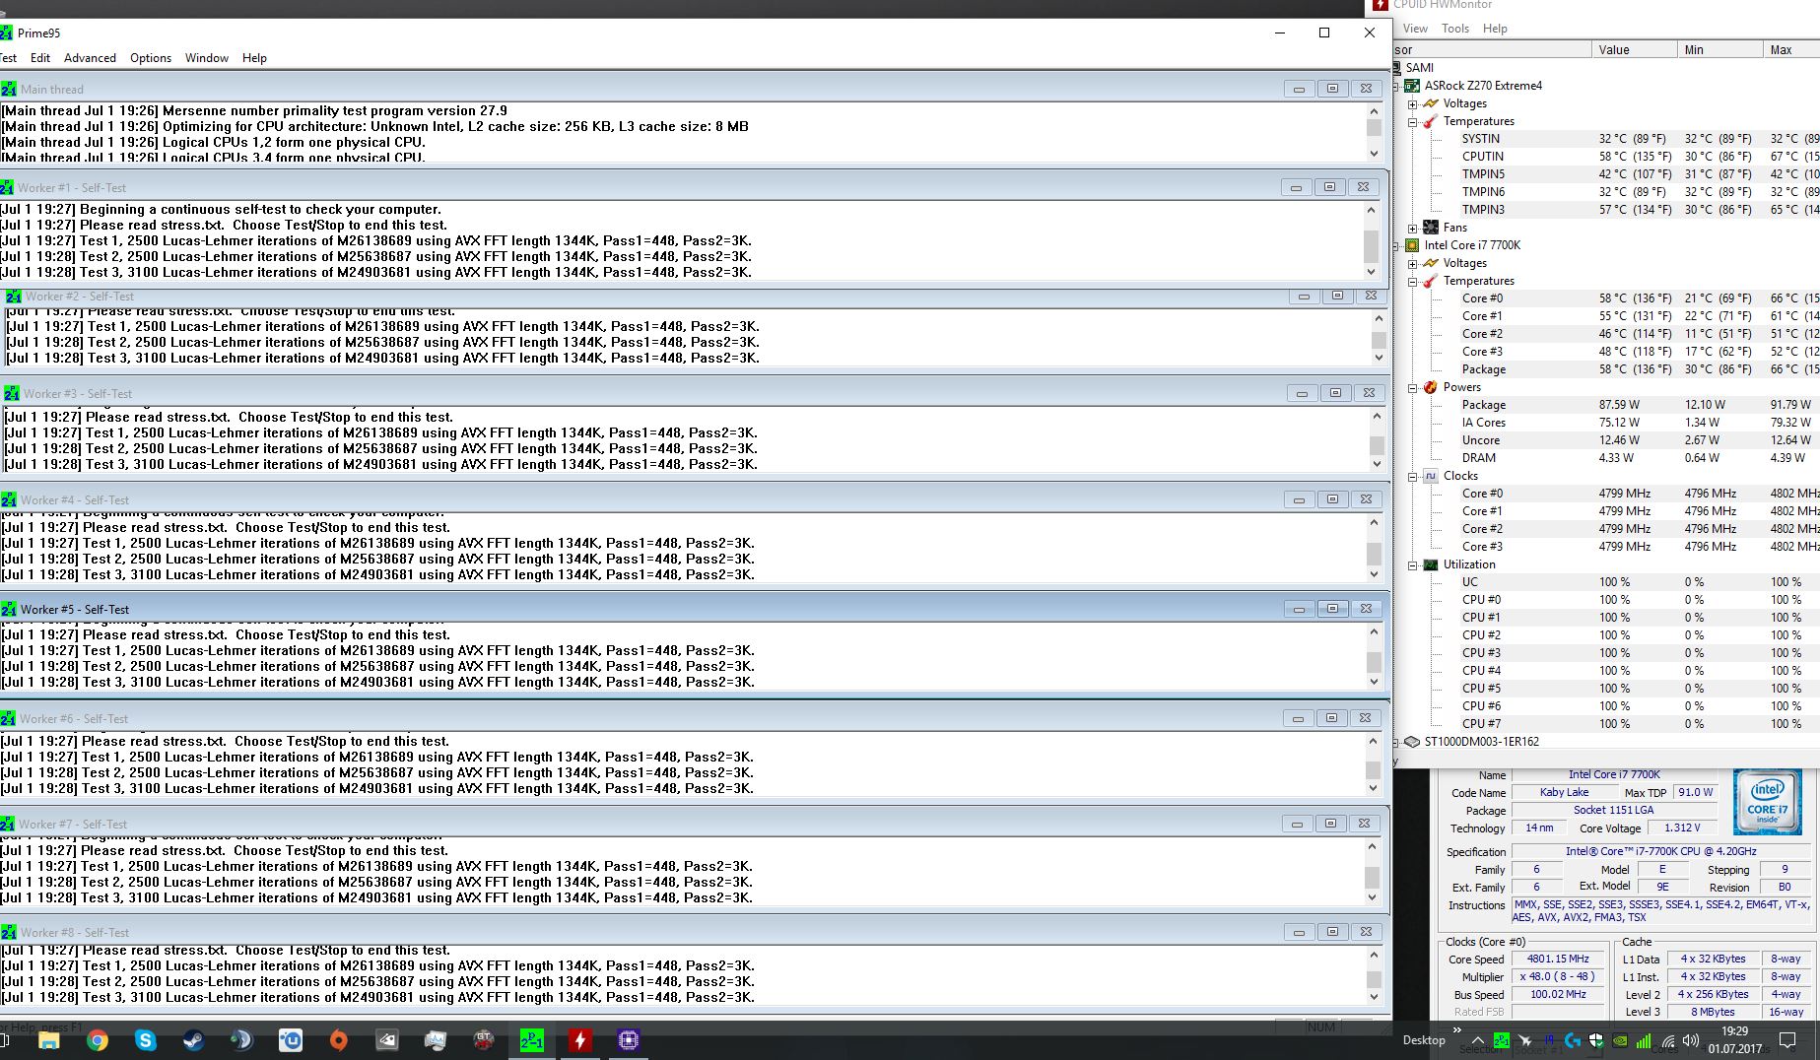Click the ST1000DM003 hard drive icon

[x=1412, y=742]
